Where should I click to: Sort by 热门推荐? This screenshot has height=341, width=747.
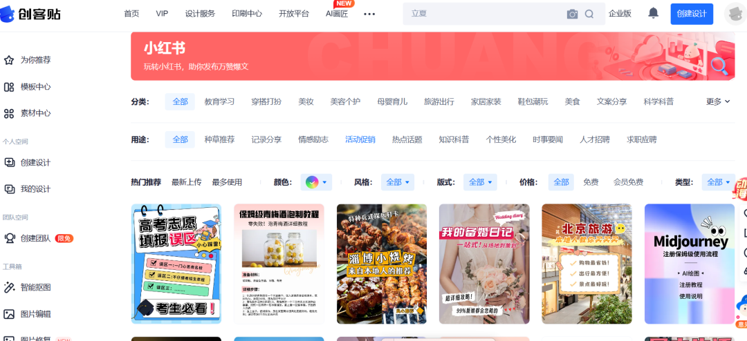point(146,182)
